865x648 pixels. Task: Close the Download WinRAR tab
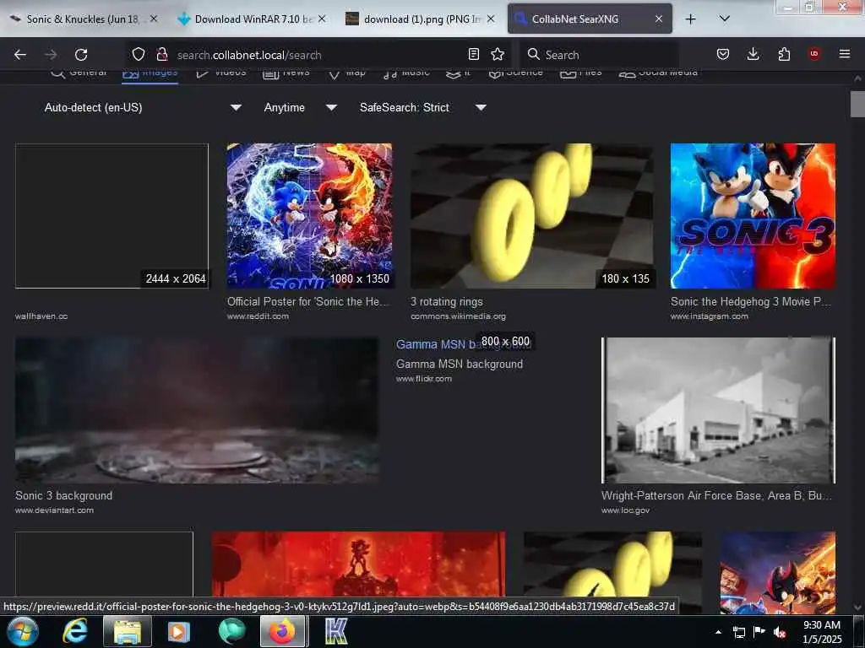point(322,19)
